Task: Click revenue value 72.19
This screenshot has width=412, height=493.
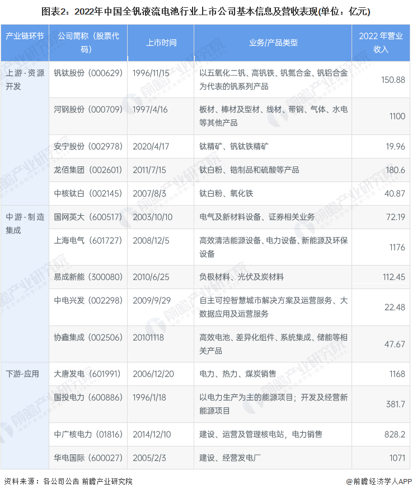Action: (x=395, y=217)
